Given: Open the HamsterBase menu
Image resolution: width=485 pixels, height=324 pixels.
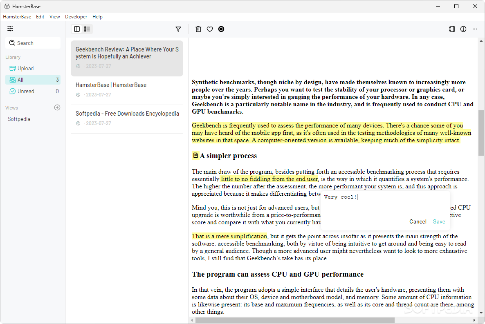Looking at the screenshot, I should (x=17, y=17).
